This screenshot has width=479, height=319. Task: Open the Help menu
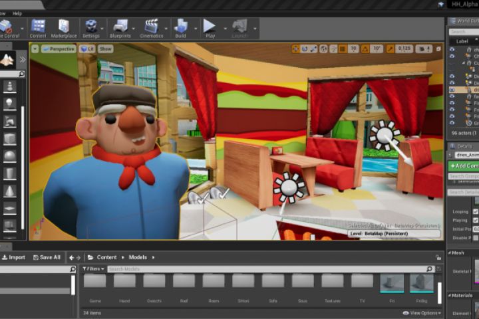pos(17,13)
